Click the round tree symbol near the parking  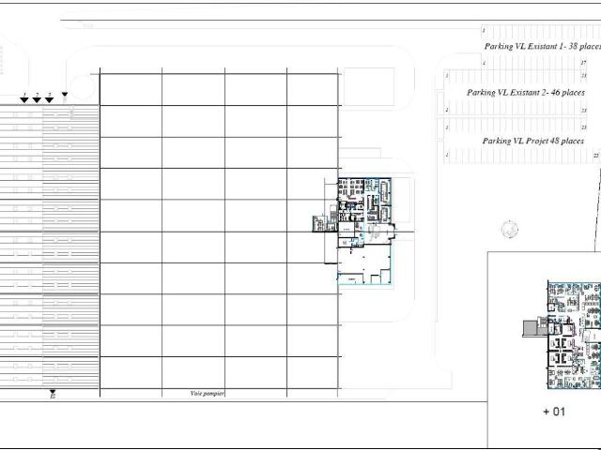pos(510,230)
